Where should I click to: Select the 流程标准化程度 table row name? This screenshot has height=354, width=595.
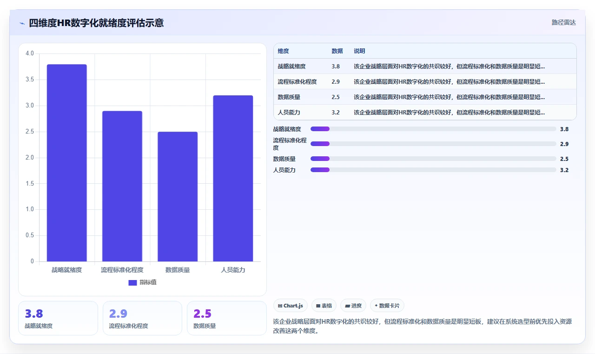[x=297, y=82]
